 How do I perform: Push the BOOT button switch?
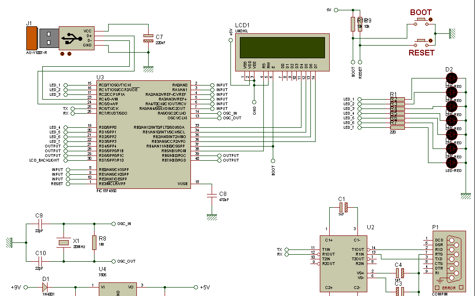(x=421, y=22)
